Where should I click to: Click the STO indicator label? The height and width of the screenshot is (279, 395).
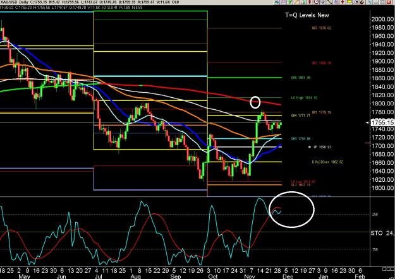tap(377, 233)
